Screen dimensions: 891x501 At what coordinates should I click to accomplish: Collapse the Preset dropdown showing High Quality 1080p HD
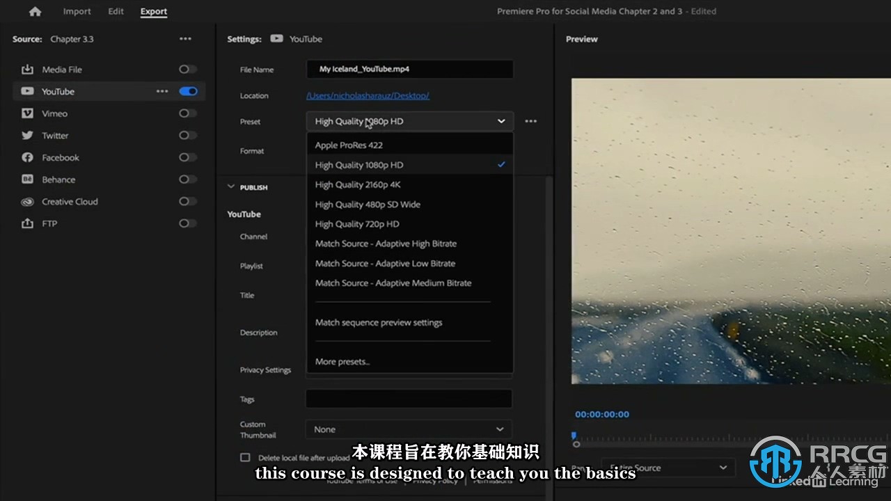click(409, 121)
